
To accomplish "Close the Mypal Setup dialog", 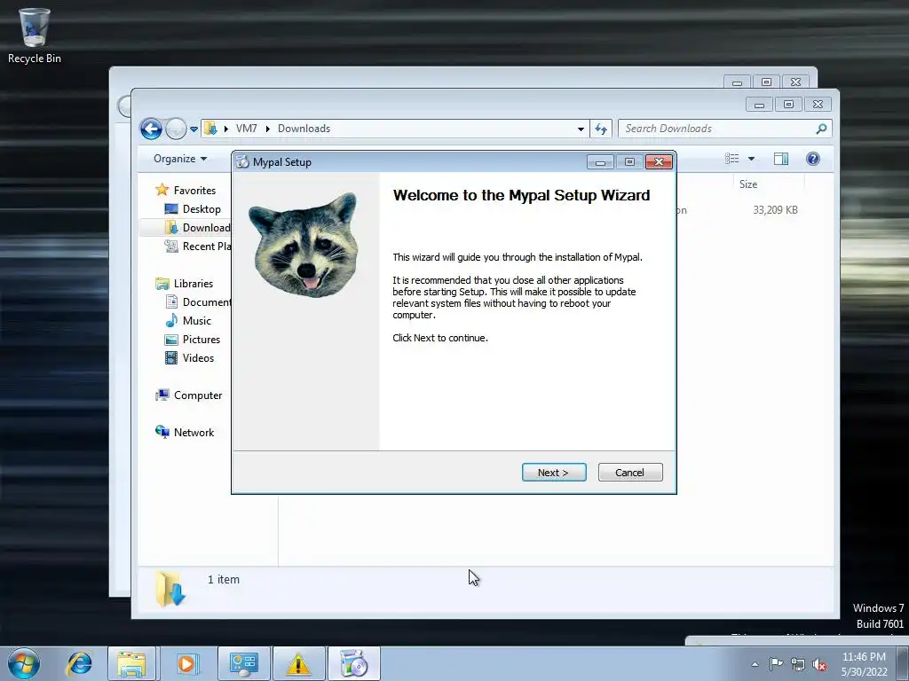I will [x=660, y=162].
